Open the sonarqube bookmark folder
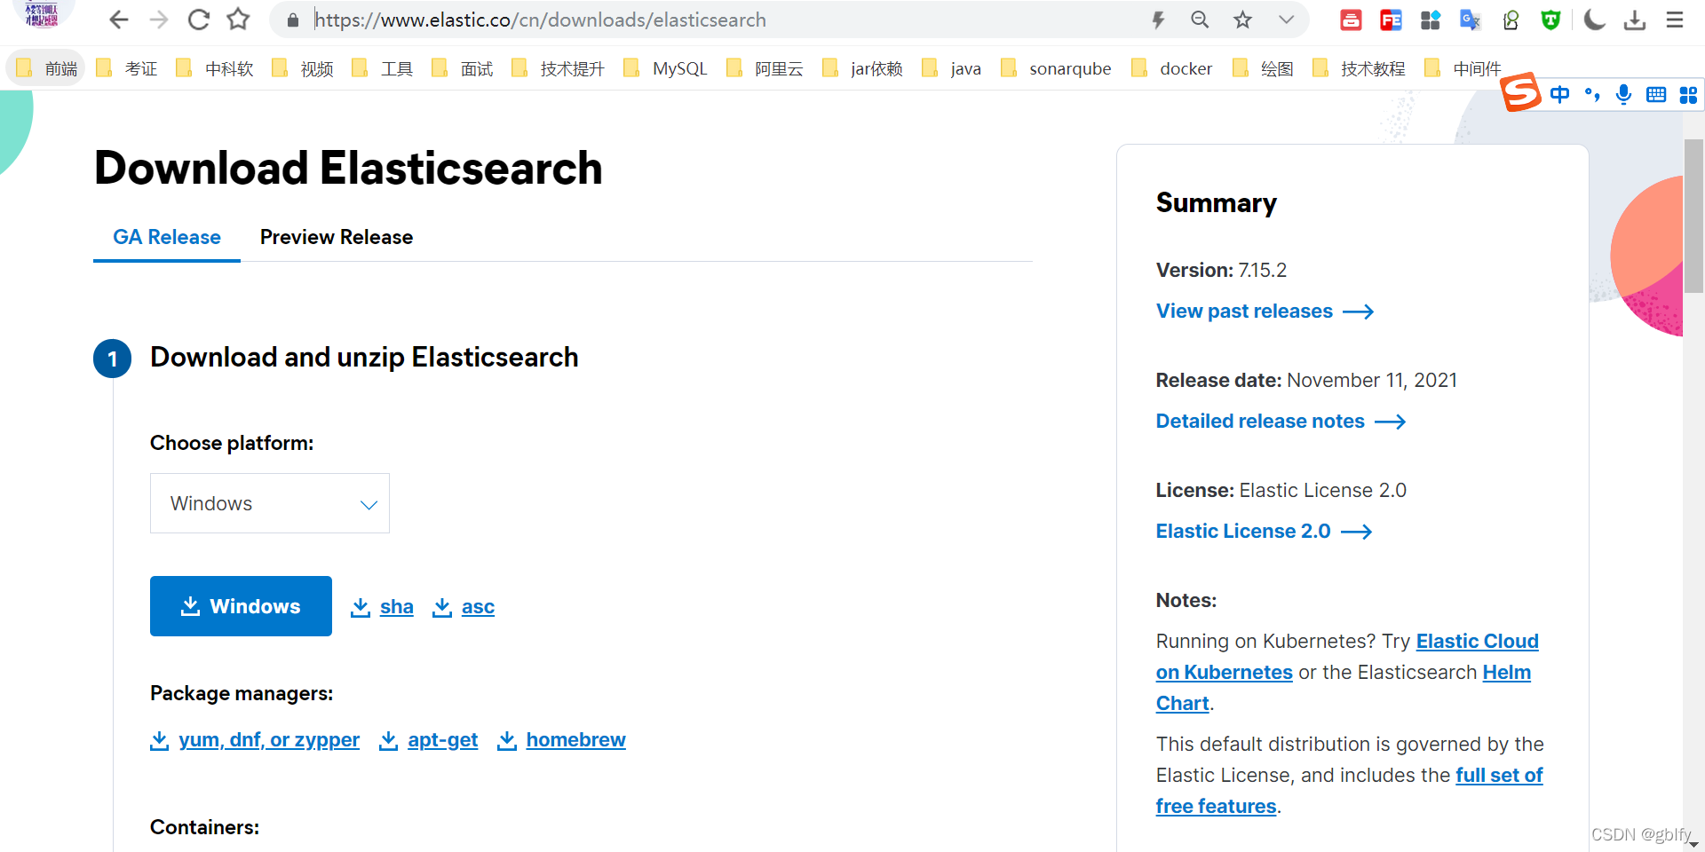 coord(1056,68)
